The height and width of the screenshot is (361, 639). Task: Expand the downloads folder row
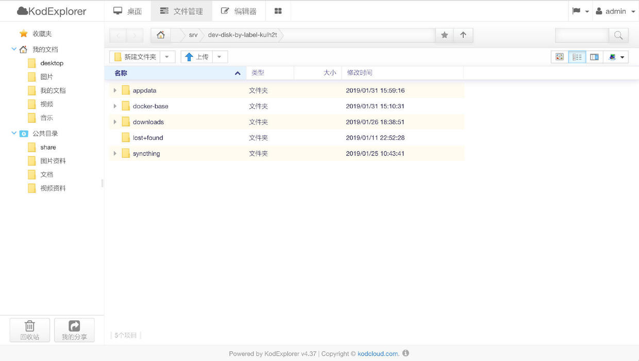(115, 122)
